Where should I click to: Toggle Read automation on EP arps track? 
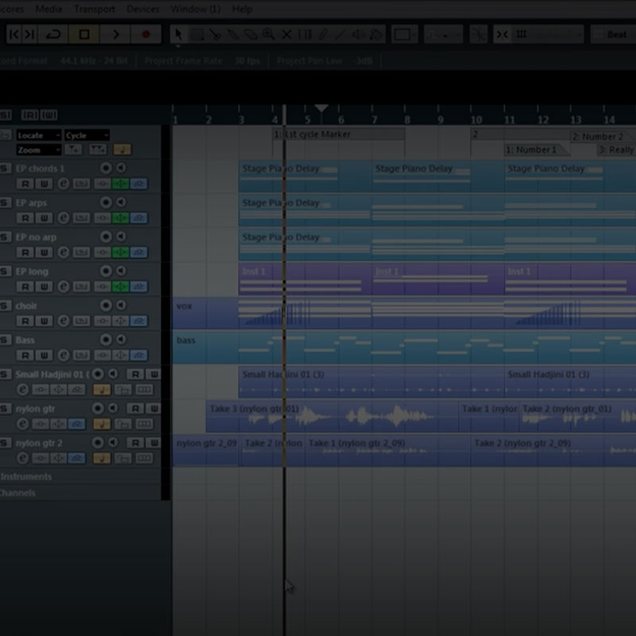[25, 218]
